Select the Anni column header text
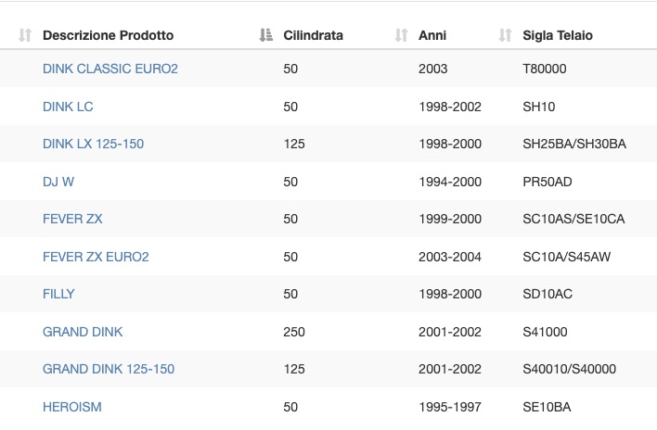The width and height of the screenshot is (657, 430). tap(432, 35)
